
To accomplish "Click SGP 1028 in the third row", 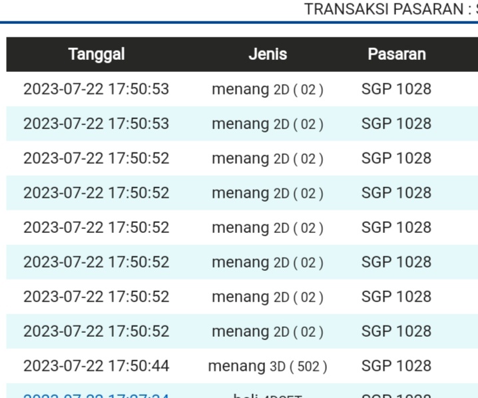I will (x=397, y=158).
